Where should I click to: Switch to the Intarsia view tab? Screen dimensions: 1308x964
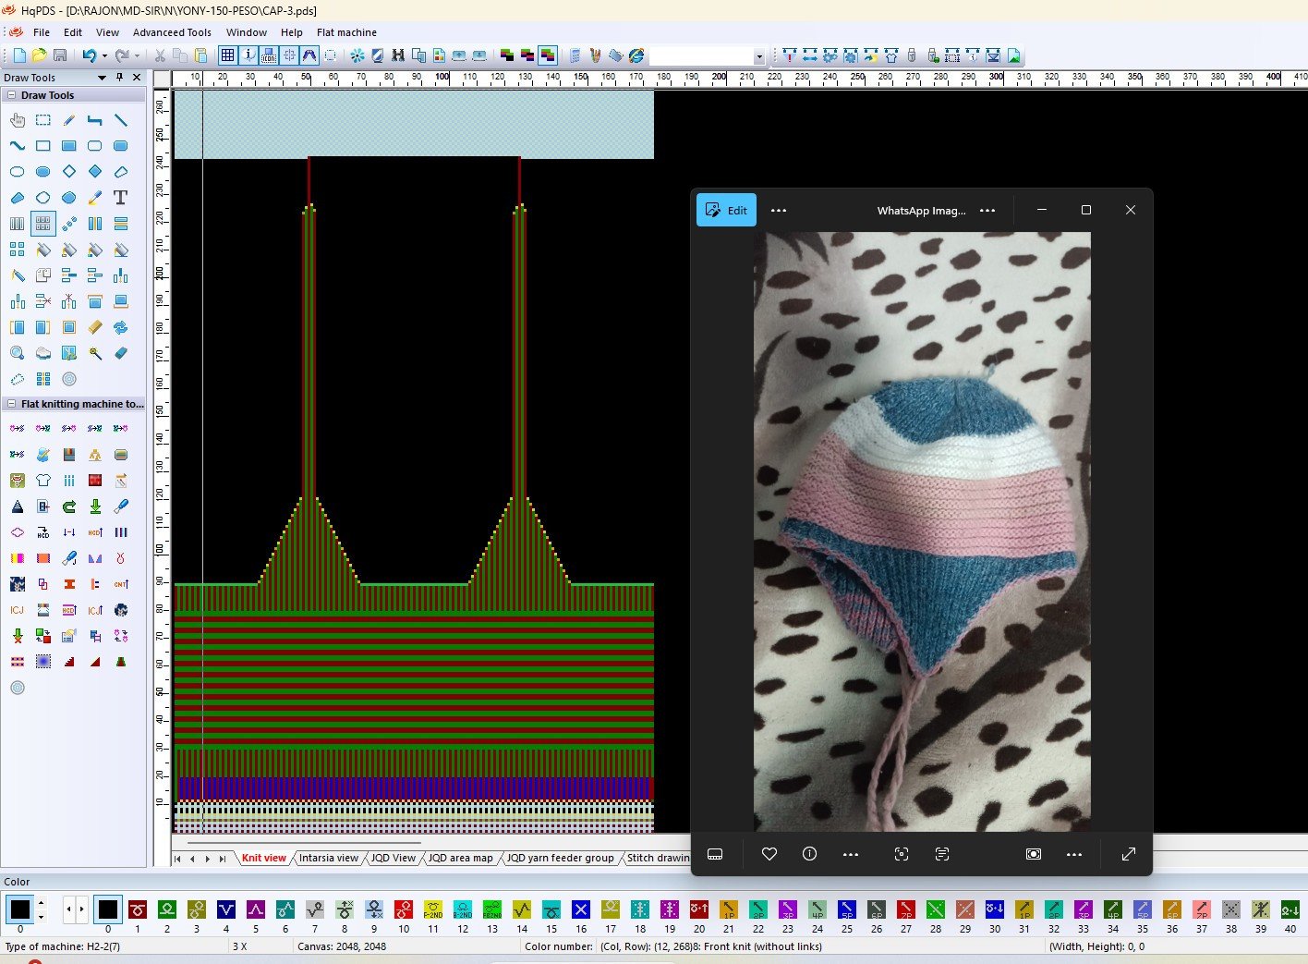[x=328, y=858]
